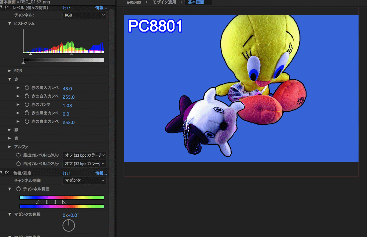367x237 pixels.
Task: Open 白出力レベルにクリップ dropdown
Action: coord(84,164)
